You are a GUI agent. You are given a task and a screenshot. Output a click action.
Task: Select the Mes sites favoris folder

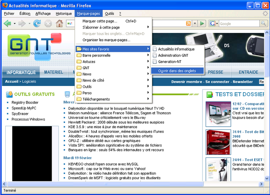point(113,49)
